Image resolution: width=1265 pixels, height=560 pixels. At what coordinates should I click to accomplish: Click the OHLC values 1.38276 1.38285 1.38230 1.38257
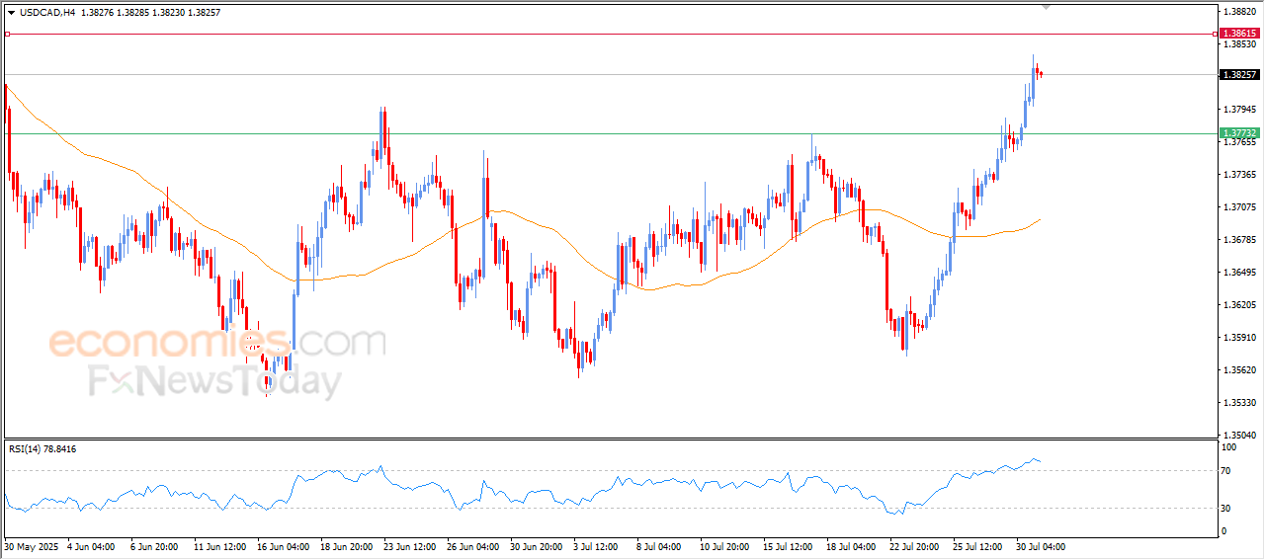click(x=150, y=13)
